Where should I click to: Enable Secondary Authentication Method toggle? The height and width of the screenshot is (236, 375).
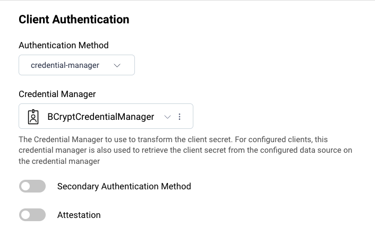tap(32, 186)
